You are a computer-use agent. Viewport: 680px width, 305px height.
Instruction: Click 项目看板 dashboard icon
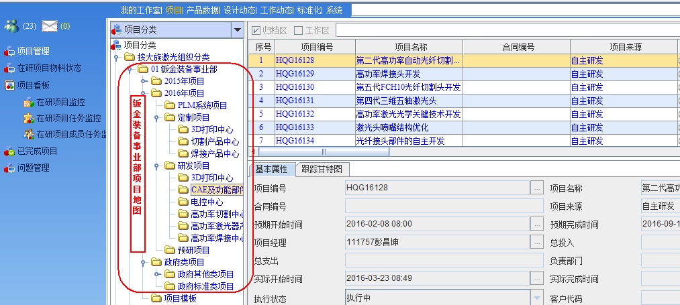(9, 85)
